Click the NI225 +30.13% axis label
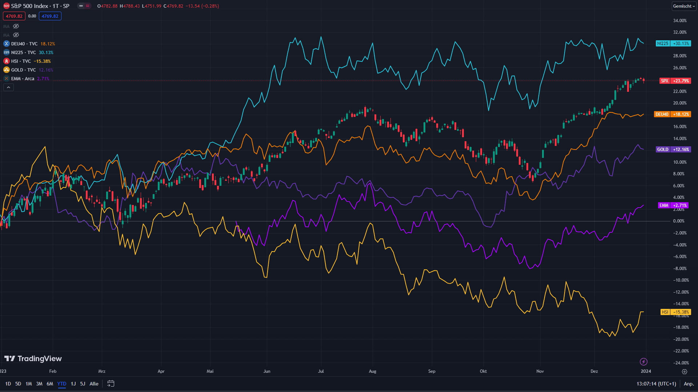The width and height of the screenshot is (698, 392). 673,44
